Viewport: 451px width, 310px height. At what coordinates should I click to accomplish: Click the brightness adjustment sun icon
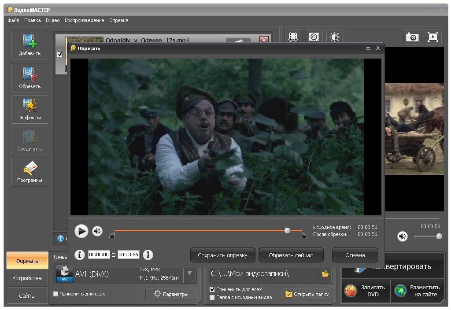click(x=335, y=37)
